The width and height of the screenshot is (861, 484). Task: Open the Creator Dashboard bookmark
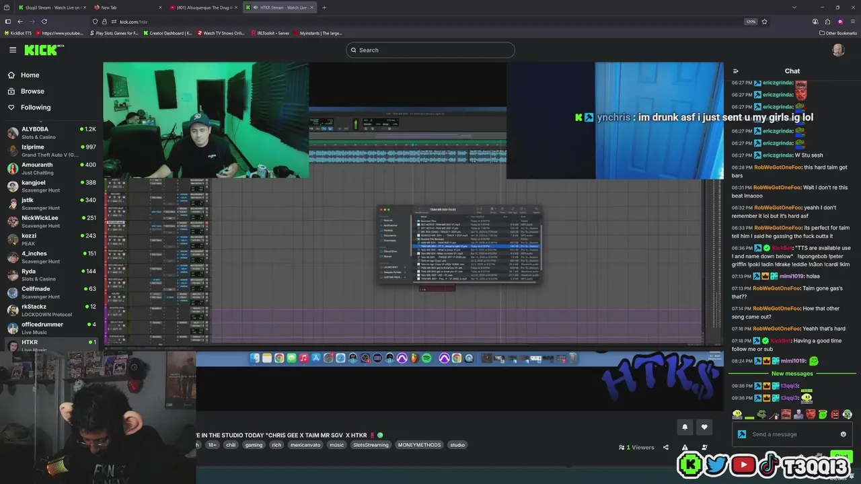click(x=167, y=33)
